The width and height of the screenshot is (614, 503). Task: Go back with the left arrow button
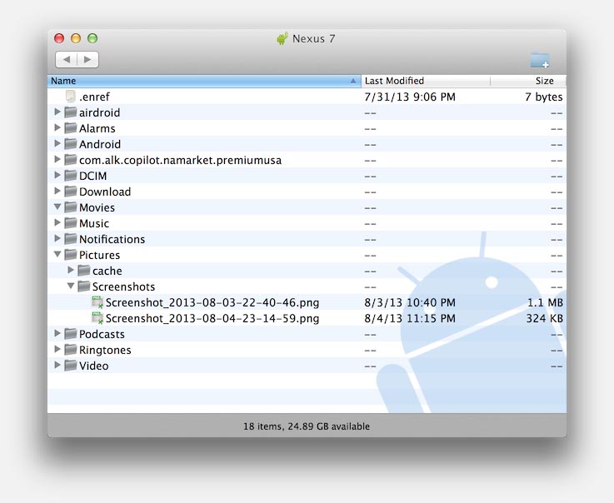[x=67, y=59]
